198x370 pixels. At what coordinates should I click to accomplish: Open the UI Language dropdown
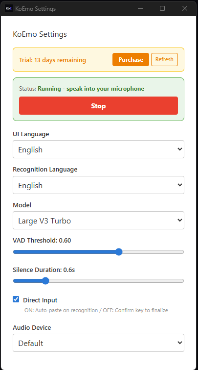98,149
